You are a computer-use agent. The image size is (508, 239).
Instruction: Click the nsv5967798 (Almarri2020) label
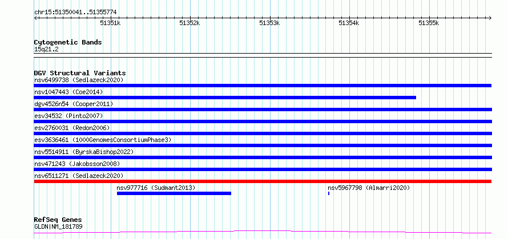click(369, 188)
